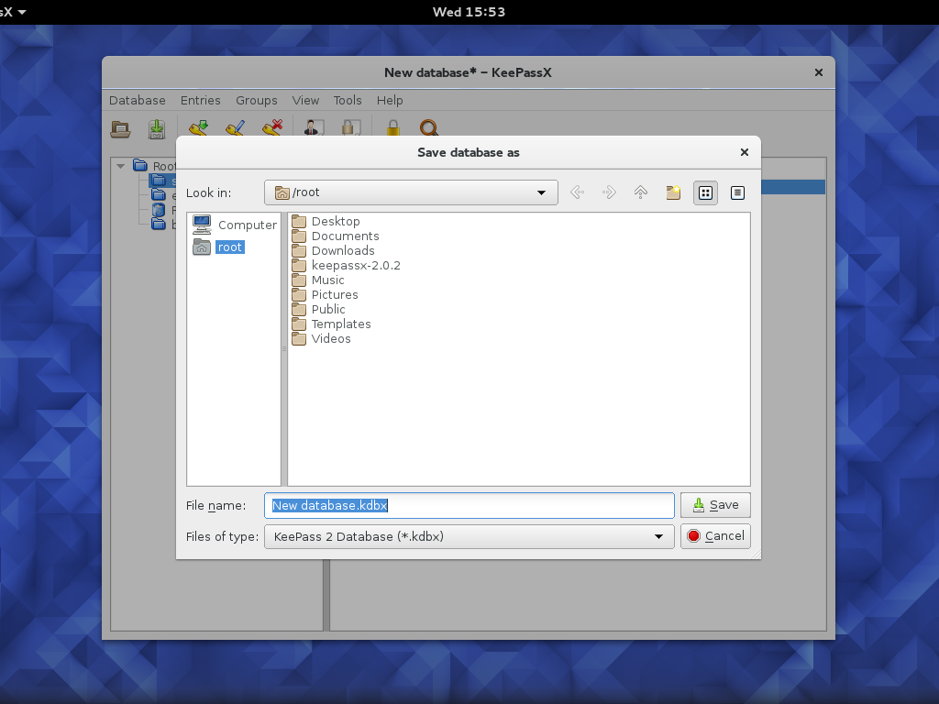939x704 pixels.
Task: Go forward in save dialog history
Action: pos(609,192)
